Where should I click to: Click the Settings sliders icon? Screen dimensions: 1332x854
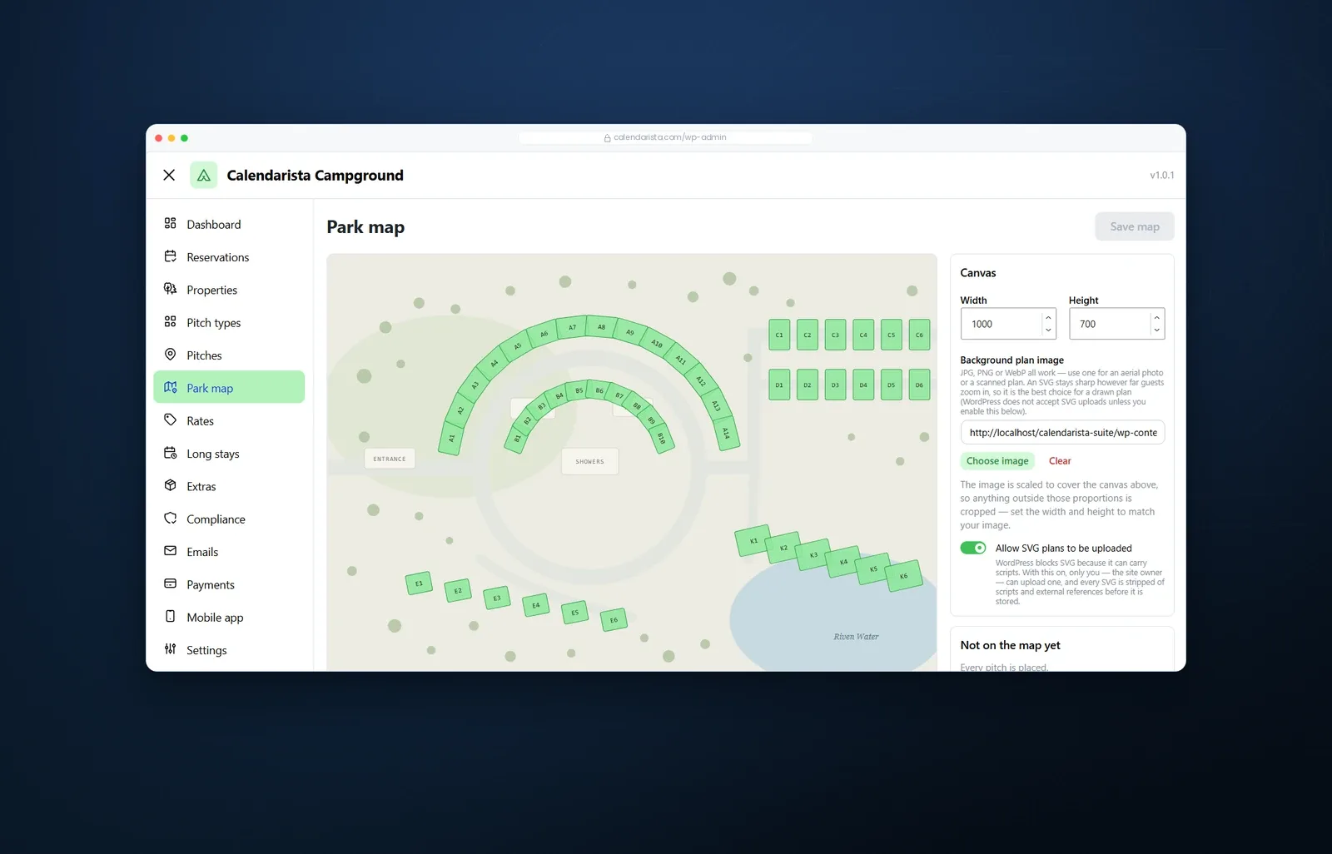click(x=170, y=649)
